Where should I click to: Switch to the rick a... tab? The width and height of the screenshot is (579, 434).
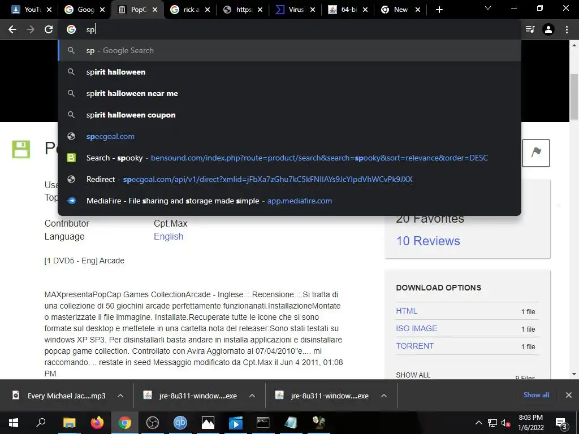pyautogui.click(x=190, y=10)
